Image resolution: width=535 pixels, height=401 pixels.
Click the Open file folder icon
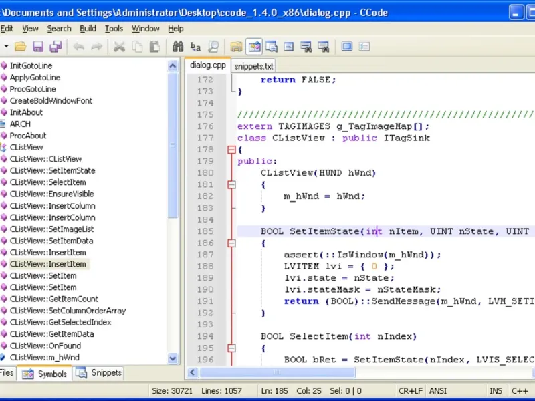coord(21,47)
